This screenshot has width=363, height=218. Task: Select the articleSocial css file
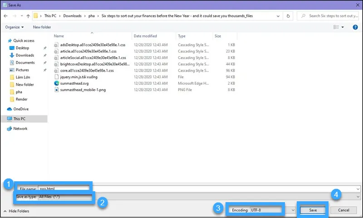[x=93, y=58]
